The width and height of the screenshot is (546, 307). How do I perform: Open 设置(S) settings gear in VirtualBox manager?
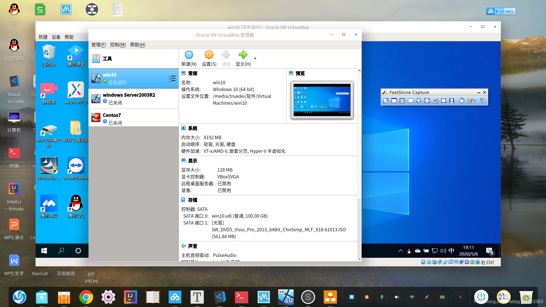[x=209, y=58]
